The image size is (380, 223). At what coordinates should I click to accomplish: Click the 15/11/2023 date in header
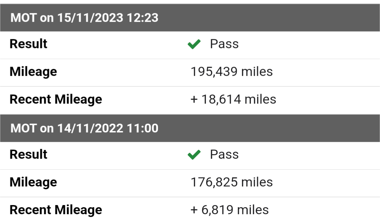pos(90,18)
